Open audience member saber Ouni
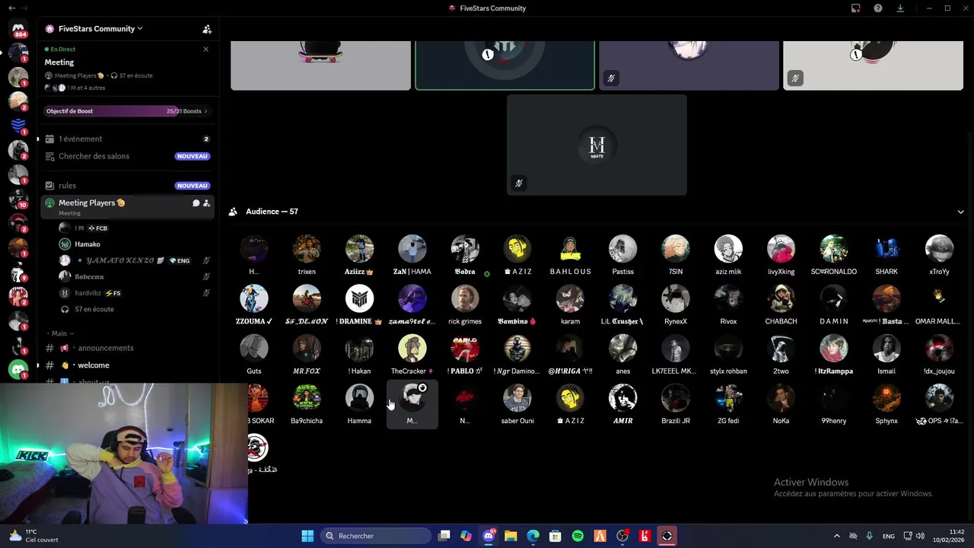Screen dimensions: 974x548 517,404
